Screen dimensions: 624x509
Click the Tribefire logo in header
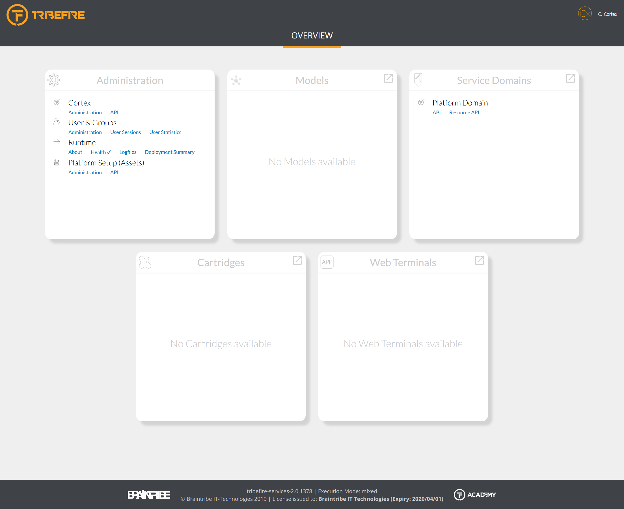point(46,15)
